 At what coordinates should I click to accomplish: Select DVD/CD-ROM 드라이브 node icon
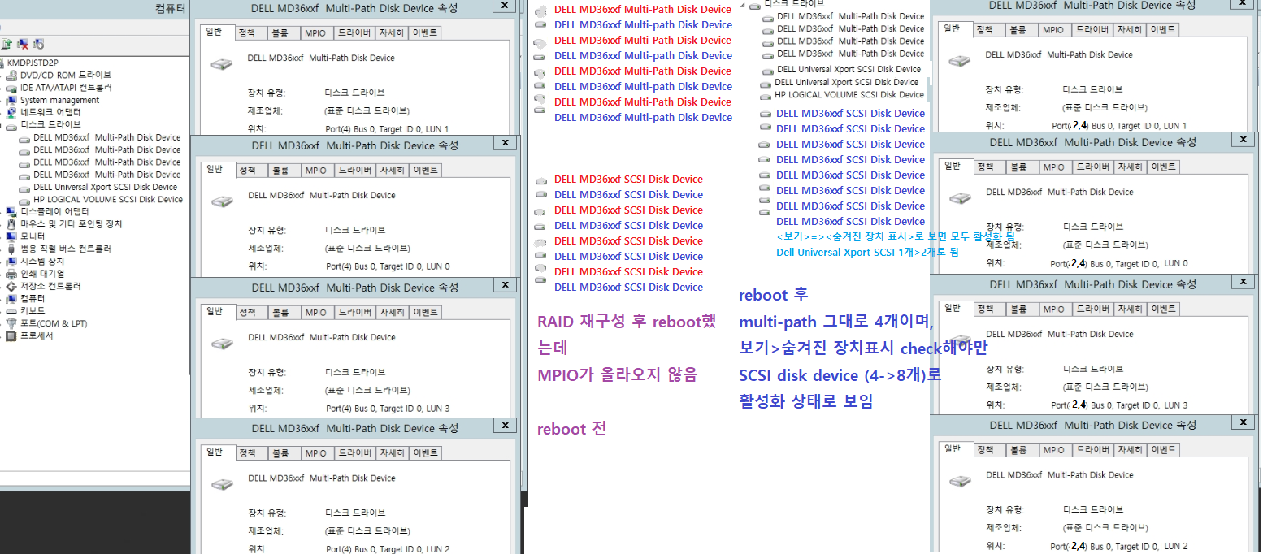tap(11, 75)
